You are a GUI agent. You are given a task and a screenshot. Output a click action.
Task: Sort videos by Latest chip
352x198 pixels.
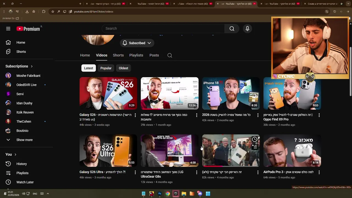tap(89, 68)
